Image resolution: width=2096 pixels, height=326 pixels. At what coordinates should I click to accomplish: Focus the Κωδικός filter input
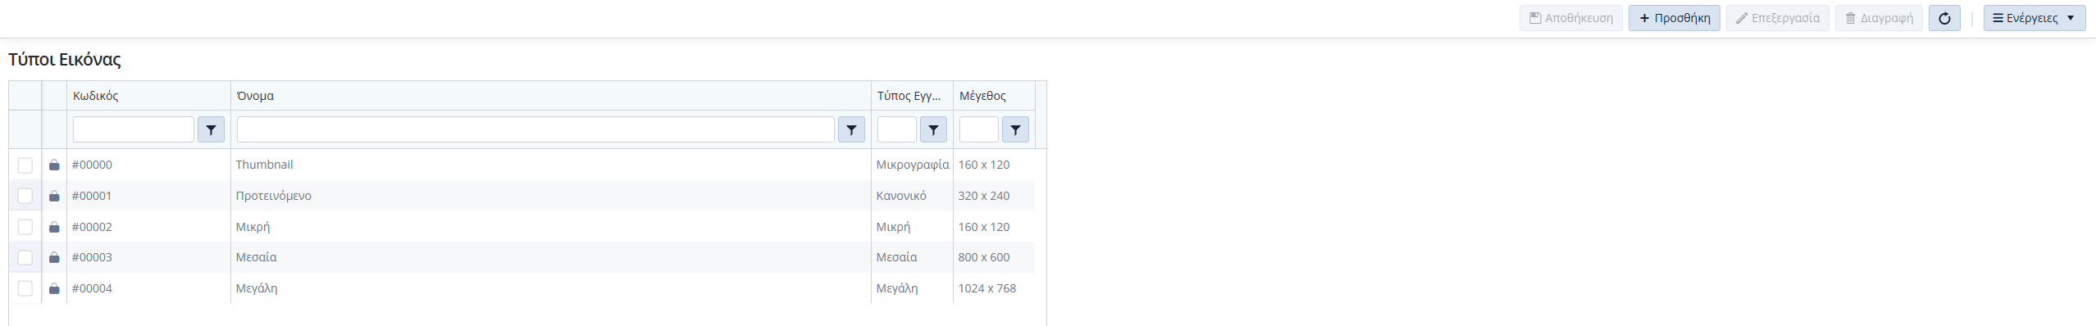pos(134,129)
